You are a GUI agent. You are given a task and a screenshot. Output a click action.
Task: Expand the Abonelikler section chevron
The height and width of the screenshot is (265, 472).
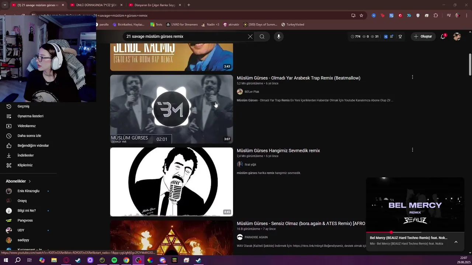click(x=29, y=181)
